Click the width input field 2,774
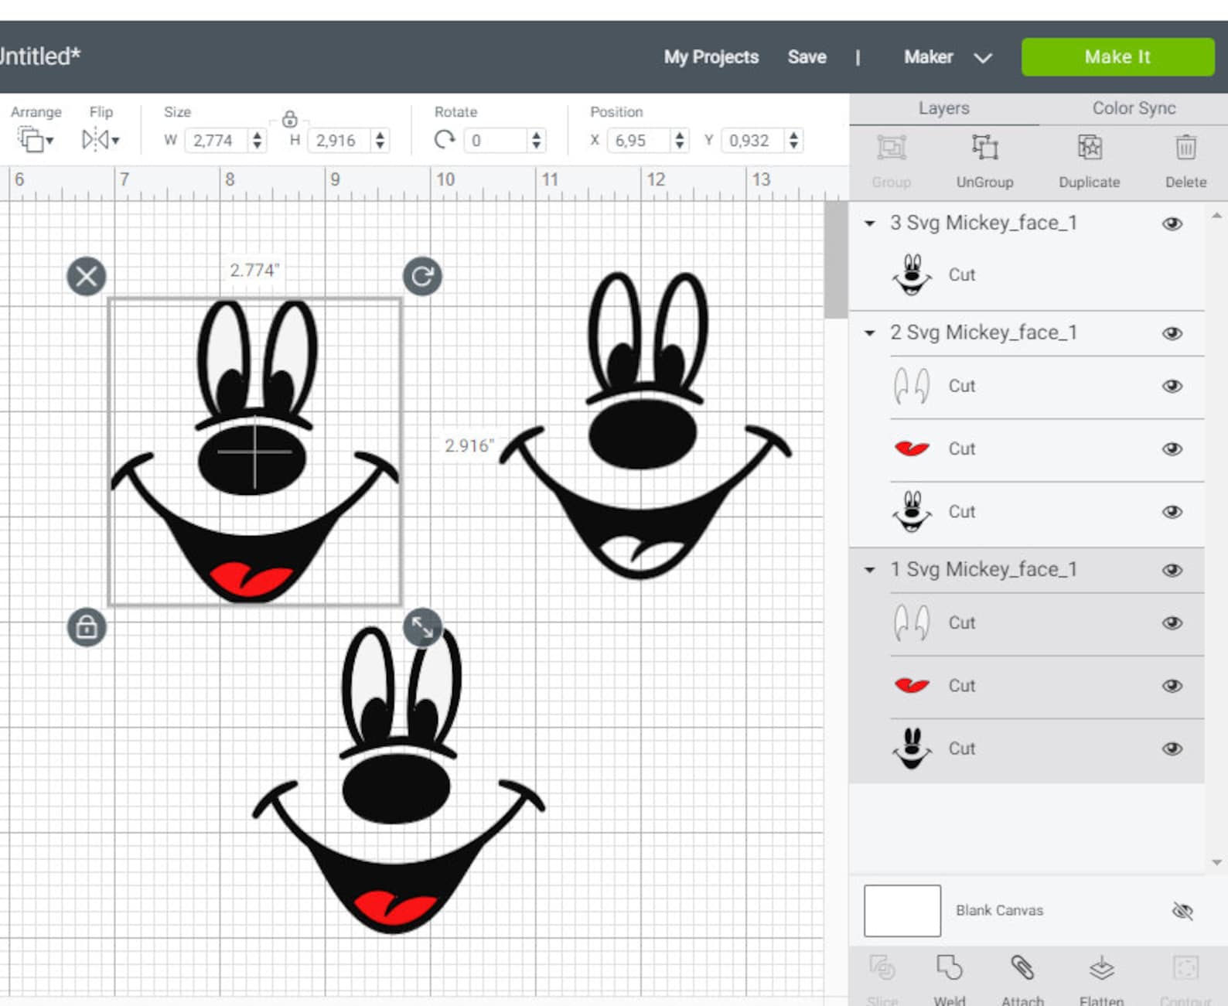This screenshot has width=1228, height=1006. coord(217,140)
